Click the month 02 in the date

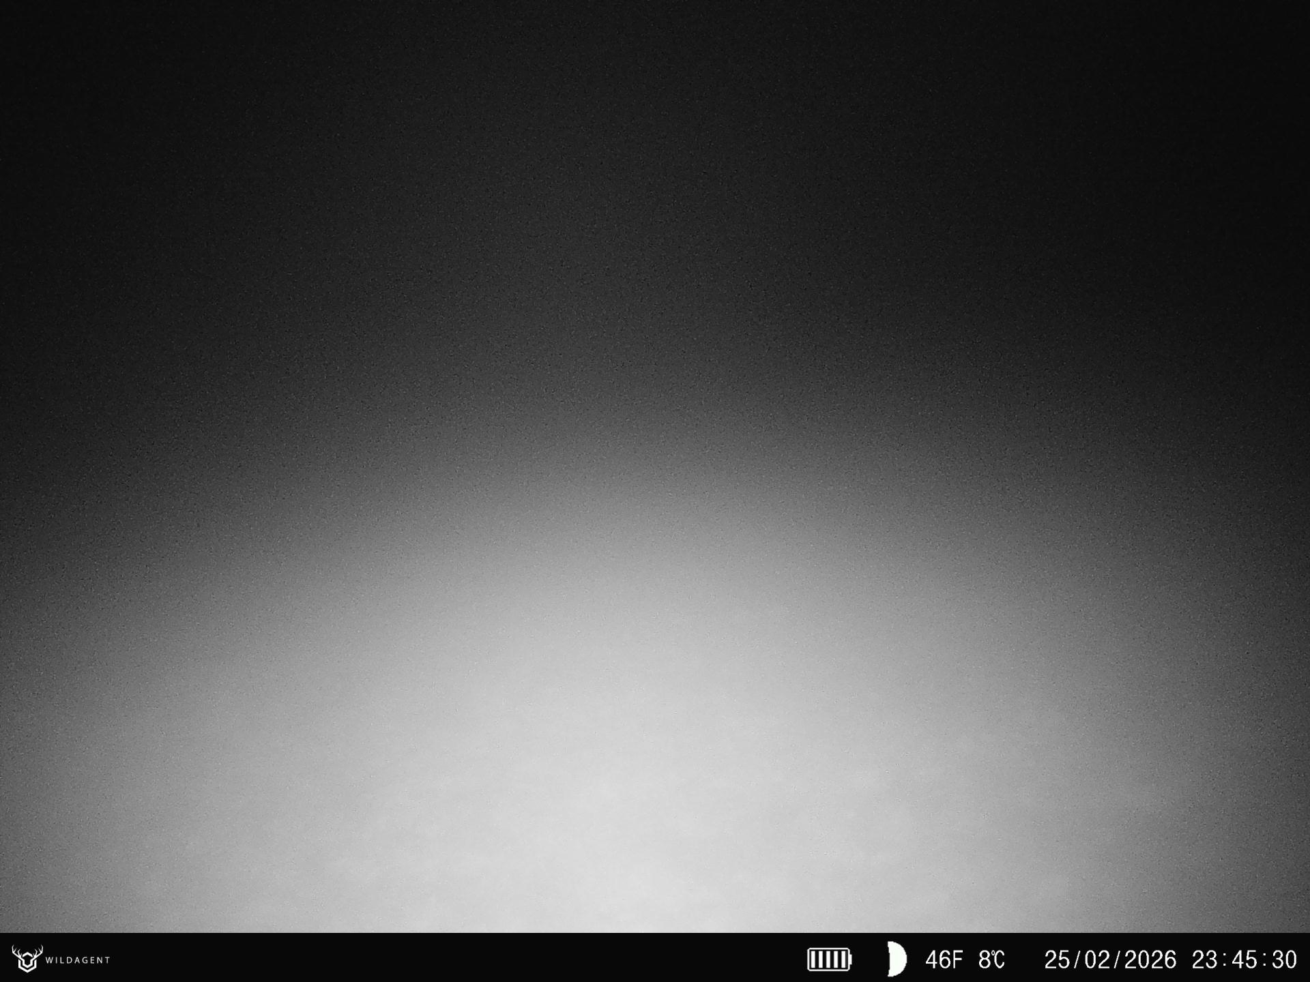pyautogui.click(x=1097, y=960)
